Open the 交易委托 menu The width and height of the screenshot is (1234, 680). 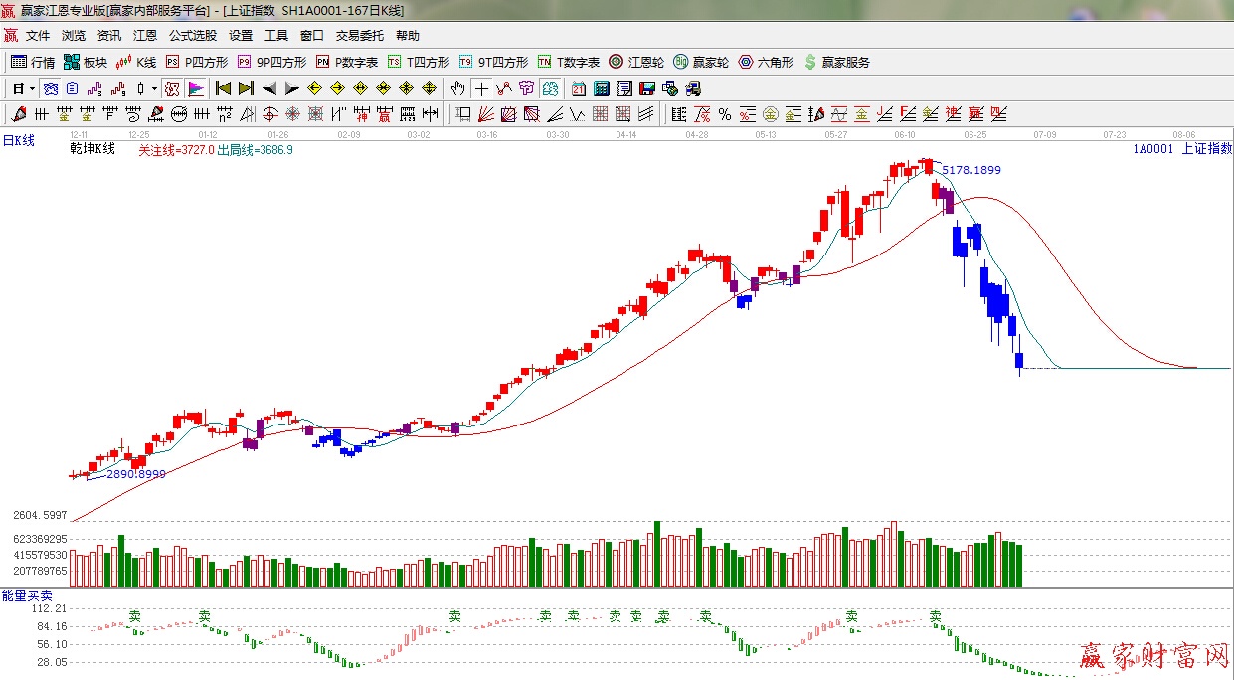(x=359, y=35)
